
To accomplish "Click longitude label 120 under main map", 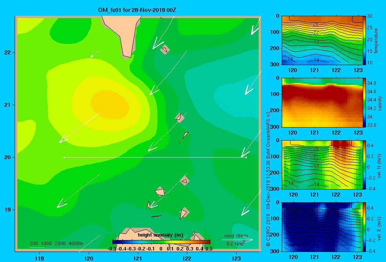I will tap(89, 258).
